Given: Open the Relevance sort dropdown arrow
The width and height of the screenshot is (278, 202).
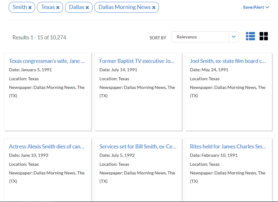Looking at the screenshot, I should [234, 37].
